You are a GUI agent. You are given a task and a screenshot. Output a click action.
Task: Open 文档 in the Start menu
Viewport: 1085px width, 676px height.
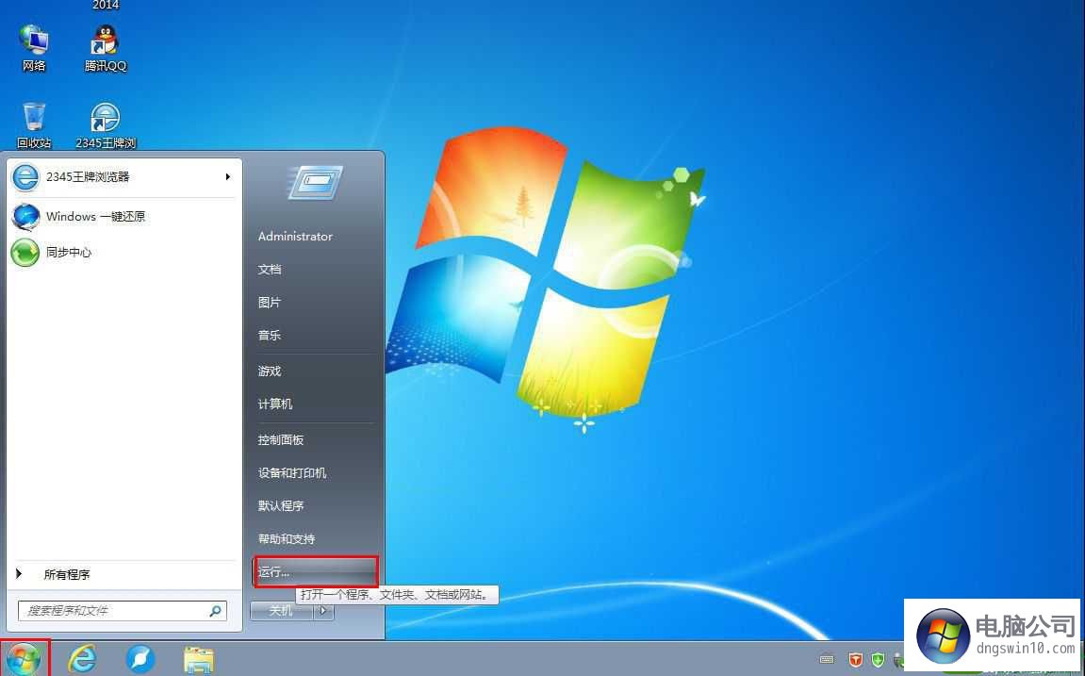click(270, 269)
